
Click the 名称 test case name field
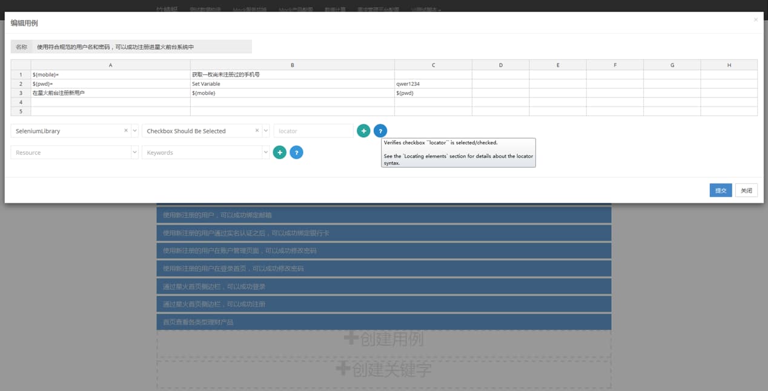tap(142, 47)
